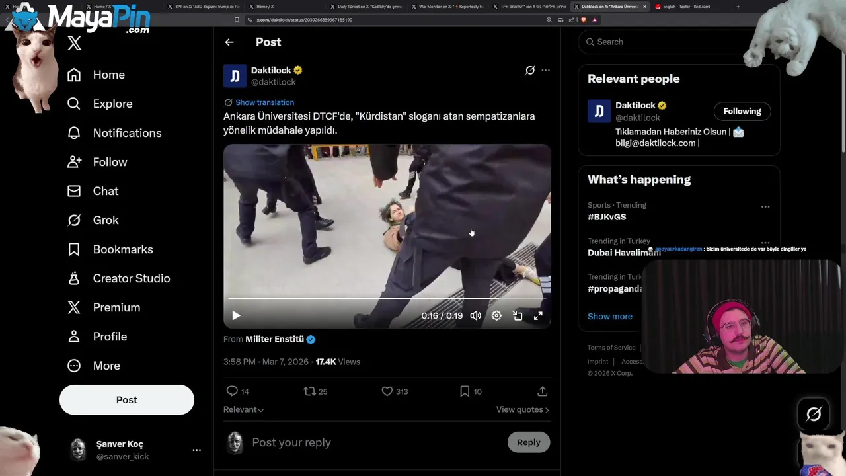Open Grok from the sidebar
The height and width of the screenshot is (476, 846).
pos(105,220)
